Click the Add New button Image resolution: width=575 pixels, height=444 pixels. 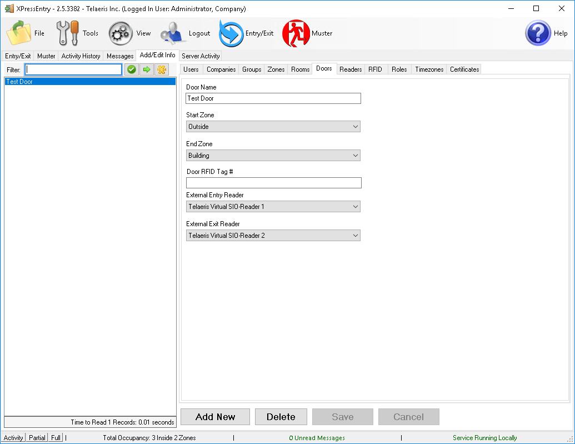[x=216, y=417]
